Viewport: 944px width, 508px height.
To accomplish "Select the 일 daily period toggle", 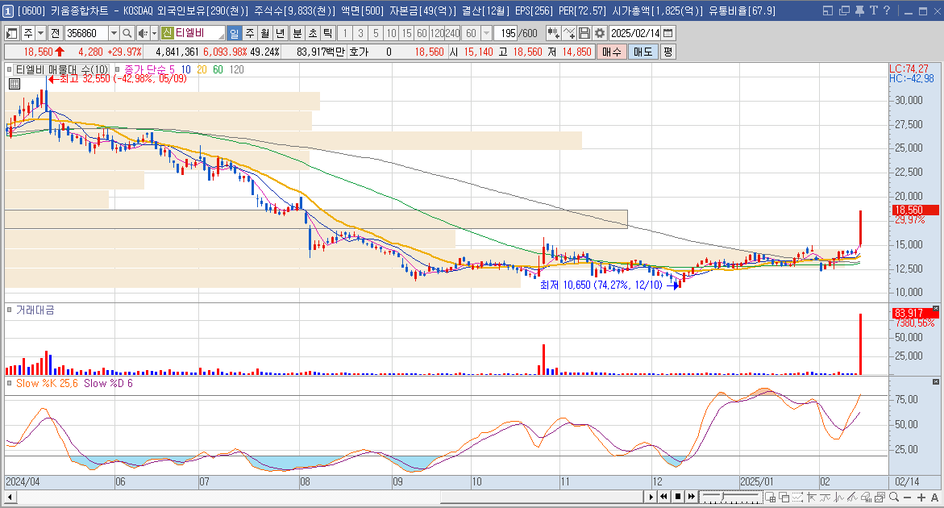I will click(x=234, y=33).
